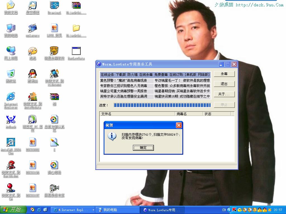Click the 进度 scan progress bar
The width and height of the screenshot is (286, 214).
click(x=162, y=105)
